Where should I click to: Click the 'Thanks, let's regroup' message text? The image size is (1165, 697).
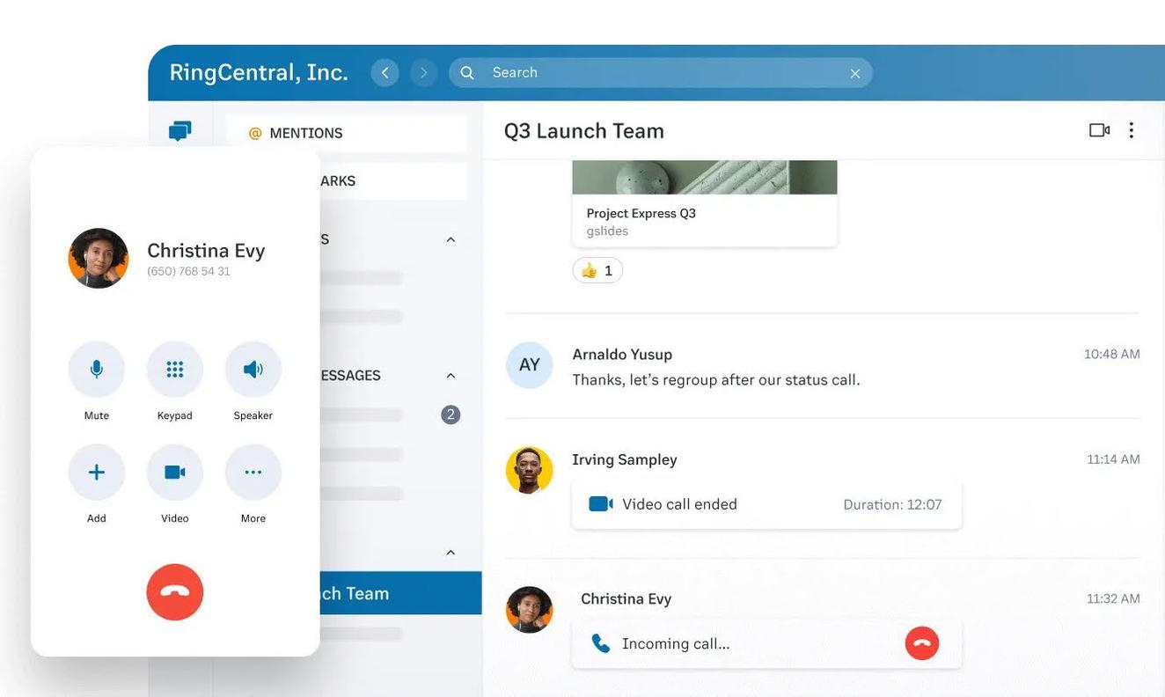tap(716, 379)
